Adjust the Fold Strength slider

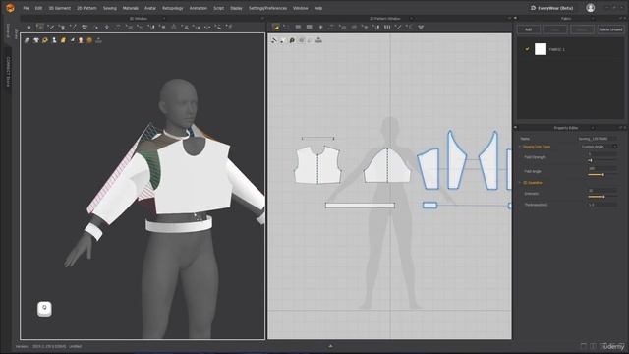coord(601,160)
